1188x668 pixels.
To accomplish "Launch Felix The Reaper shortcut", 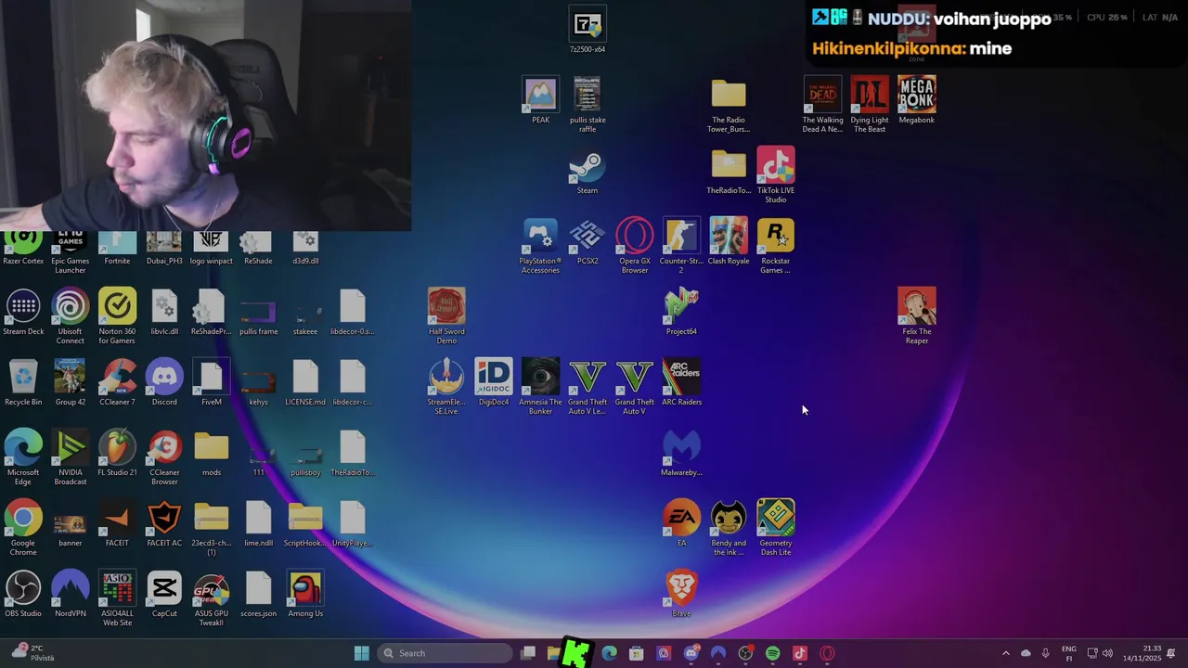I will tap(917, 315).
